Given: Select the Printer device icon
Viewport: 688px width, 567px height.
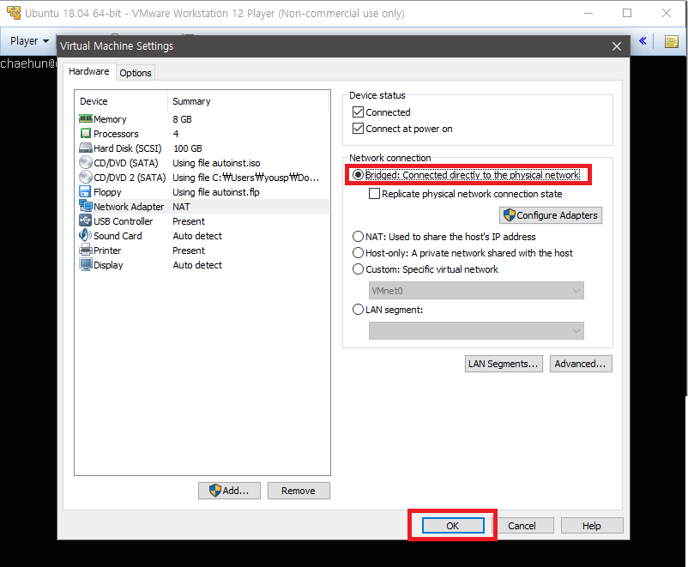Looking at the screenshot, I should tap(86, 250).
